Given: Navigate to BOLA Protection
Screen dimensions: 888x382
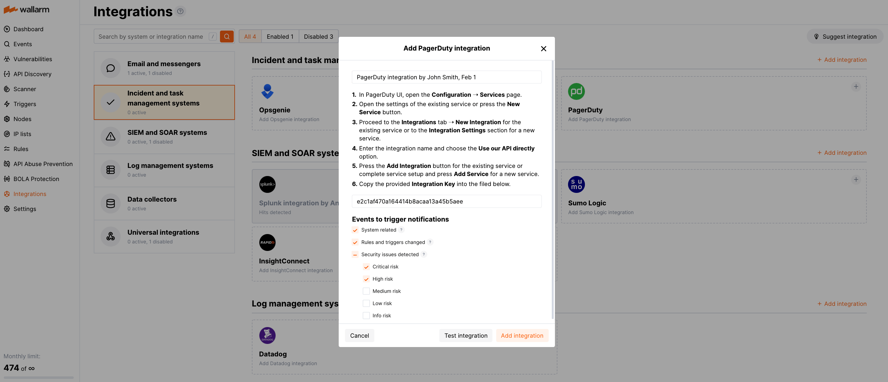Looking at the screenshot, I should tap(36, 179).
